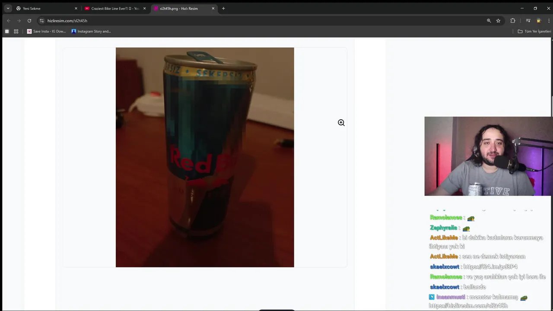Reload the hizliresim page
Image resolution: width=553 pixels, height=311 pixels.
click(x=29, y=21)
